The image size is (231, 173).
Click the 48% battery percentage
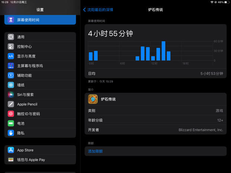221,2
